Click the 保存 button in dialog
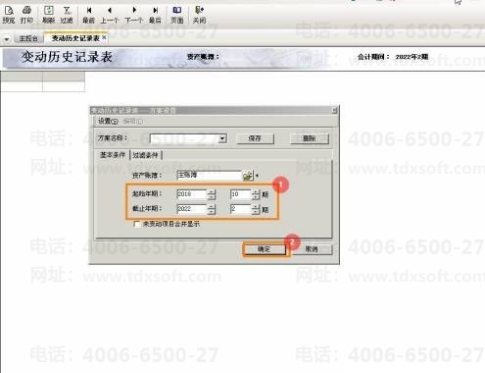This screenshot has width=485, height=373. 255,138
